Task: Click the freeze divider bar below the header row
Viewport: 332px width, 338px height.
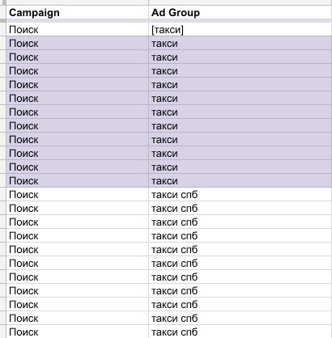Action: coord(169,21)
